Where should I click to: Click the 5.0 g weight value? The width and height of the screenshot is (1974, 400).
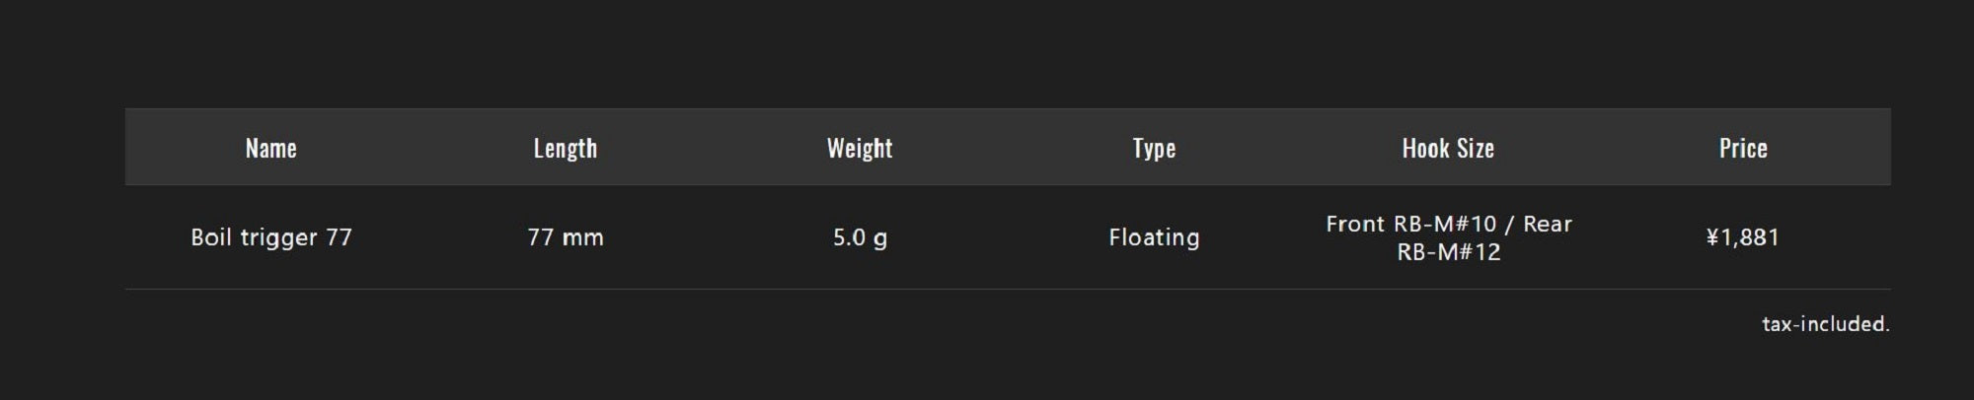[x=859, y=237]
